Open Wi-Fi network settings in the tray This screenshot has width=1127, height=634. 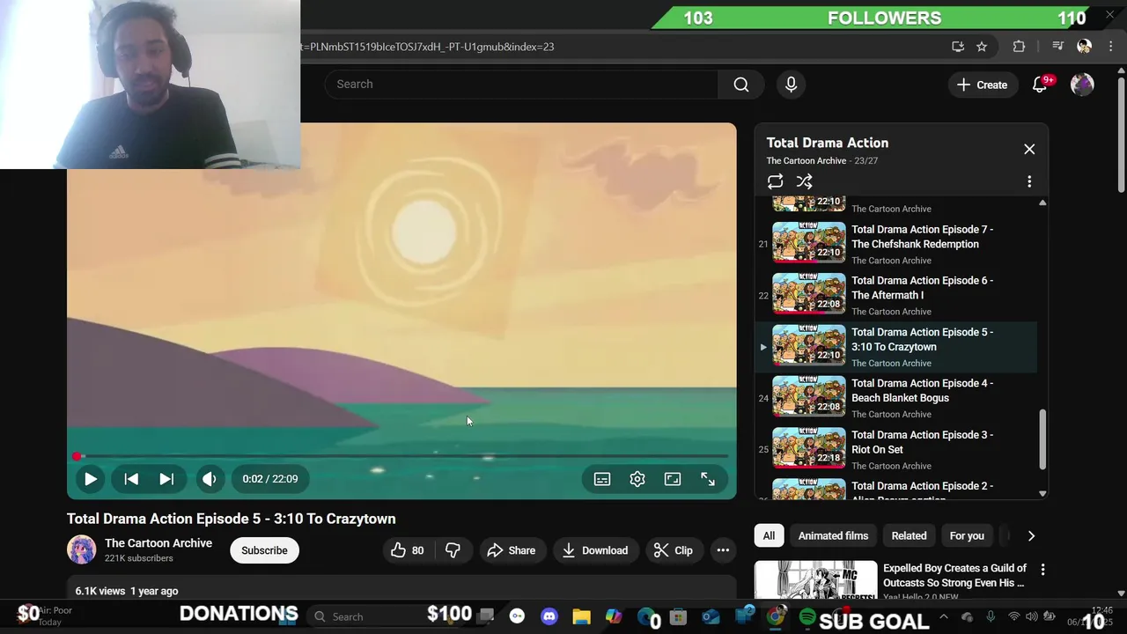tap(1013, 616)
